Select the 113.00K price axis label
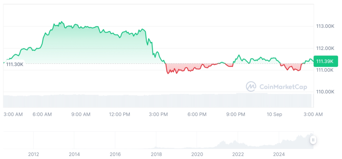This screenshot has height=159, width=342. (x=325, y=26)
